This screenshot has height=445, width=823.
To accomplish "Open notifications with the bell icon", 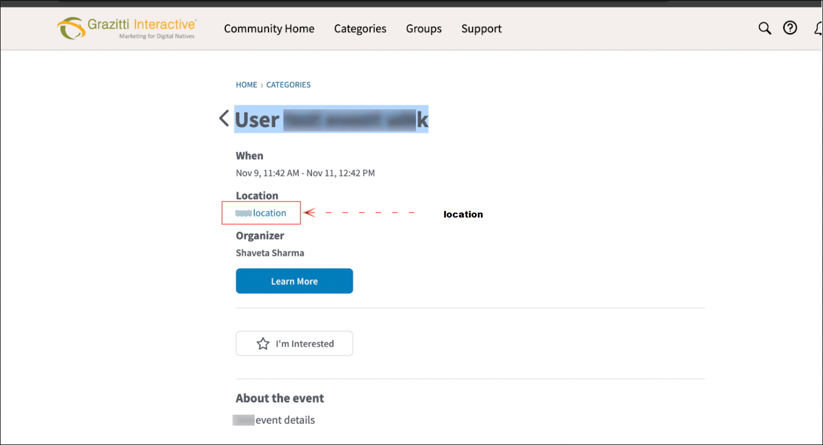I will (x=818, y=28).
